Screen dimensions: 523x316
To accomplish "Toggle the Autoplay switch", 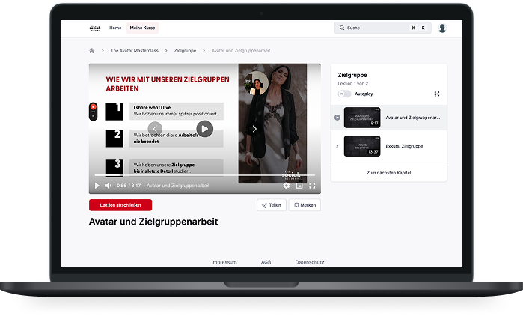I will [344, 94].
